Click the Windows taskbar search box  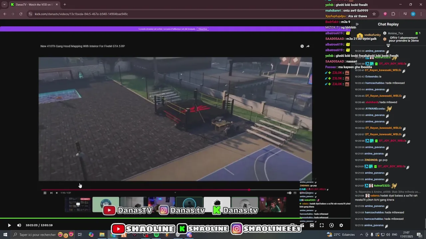[x=43, y=235]
